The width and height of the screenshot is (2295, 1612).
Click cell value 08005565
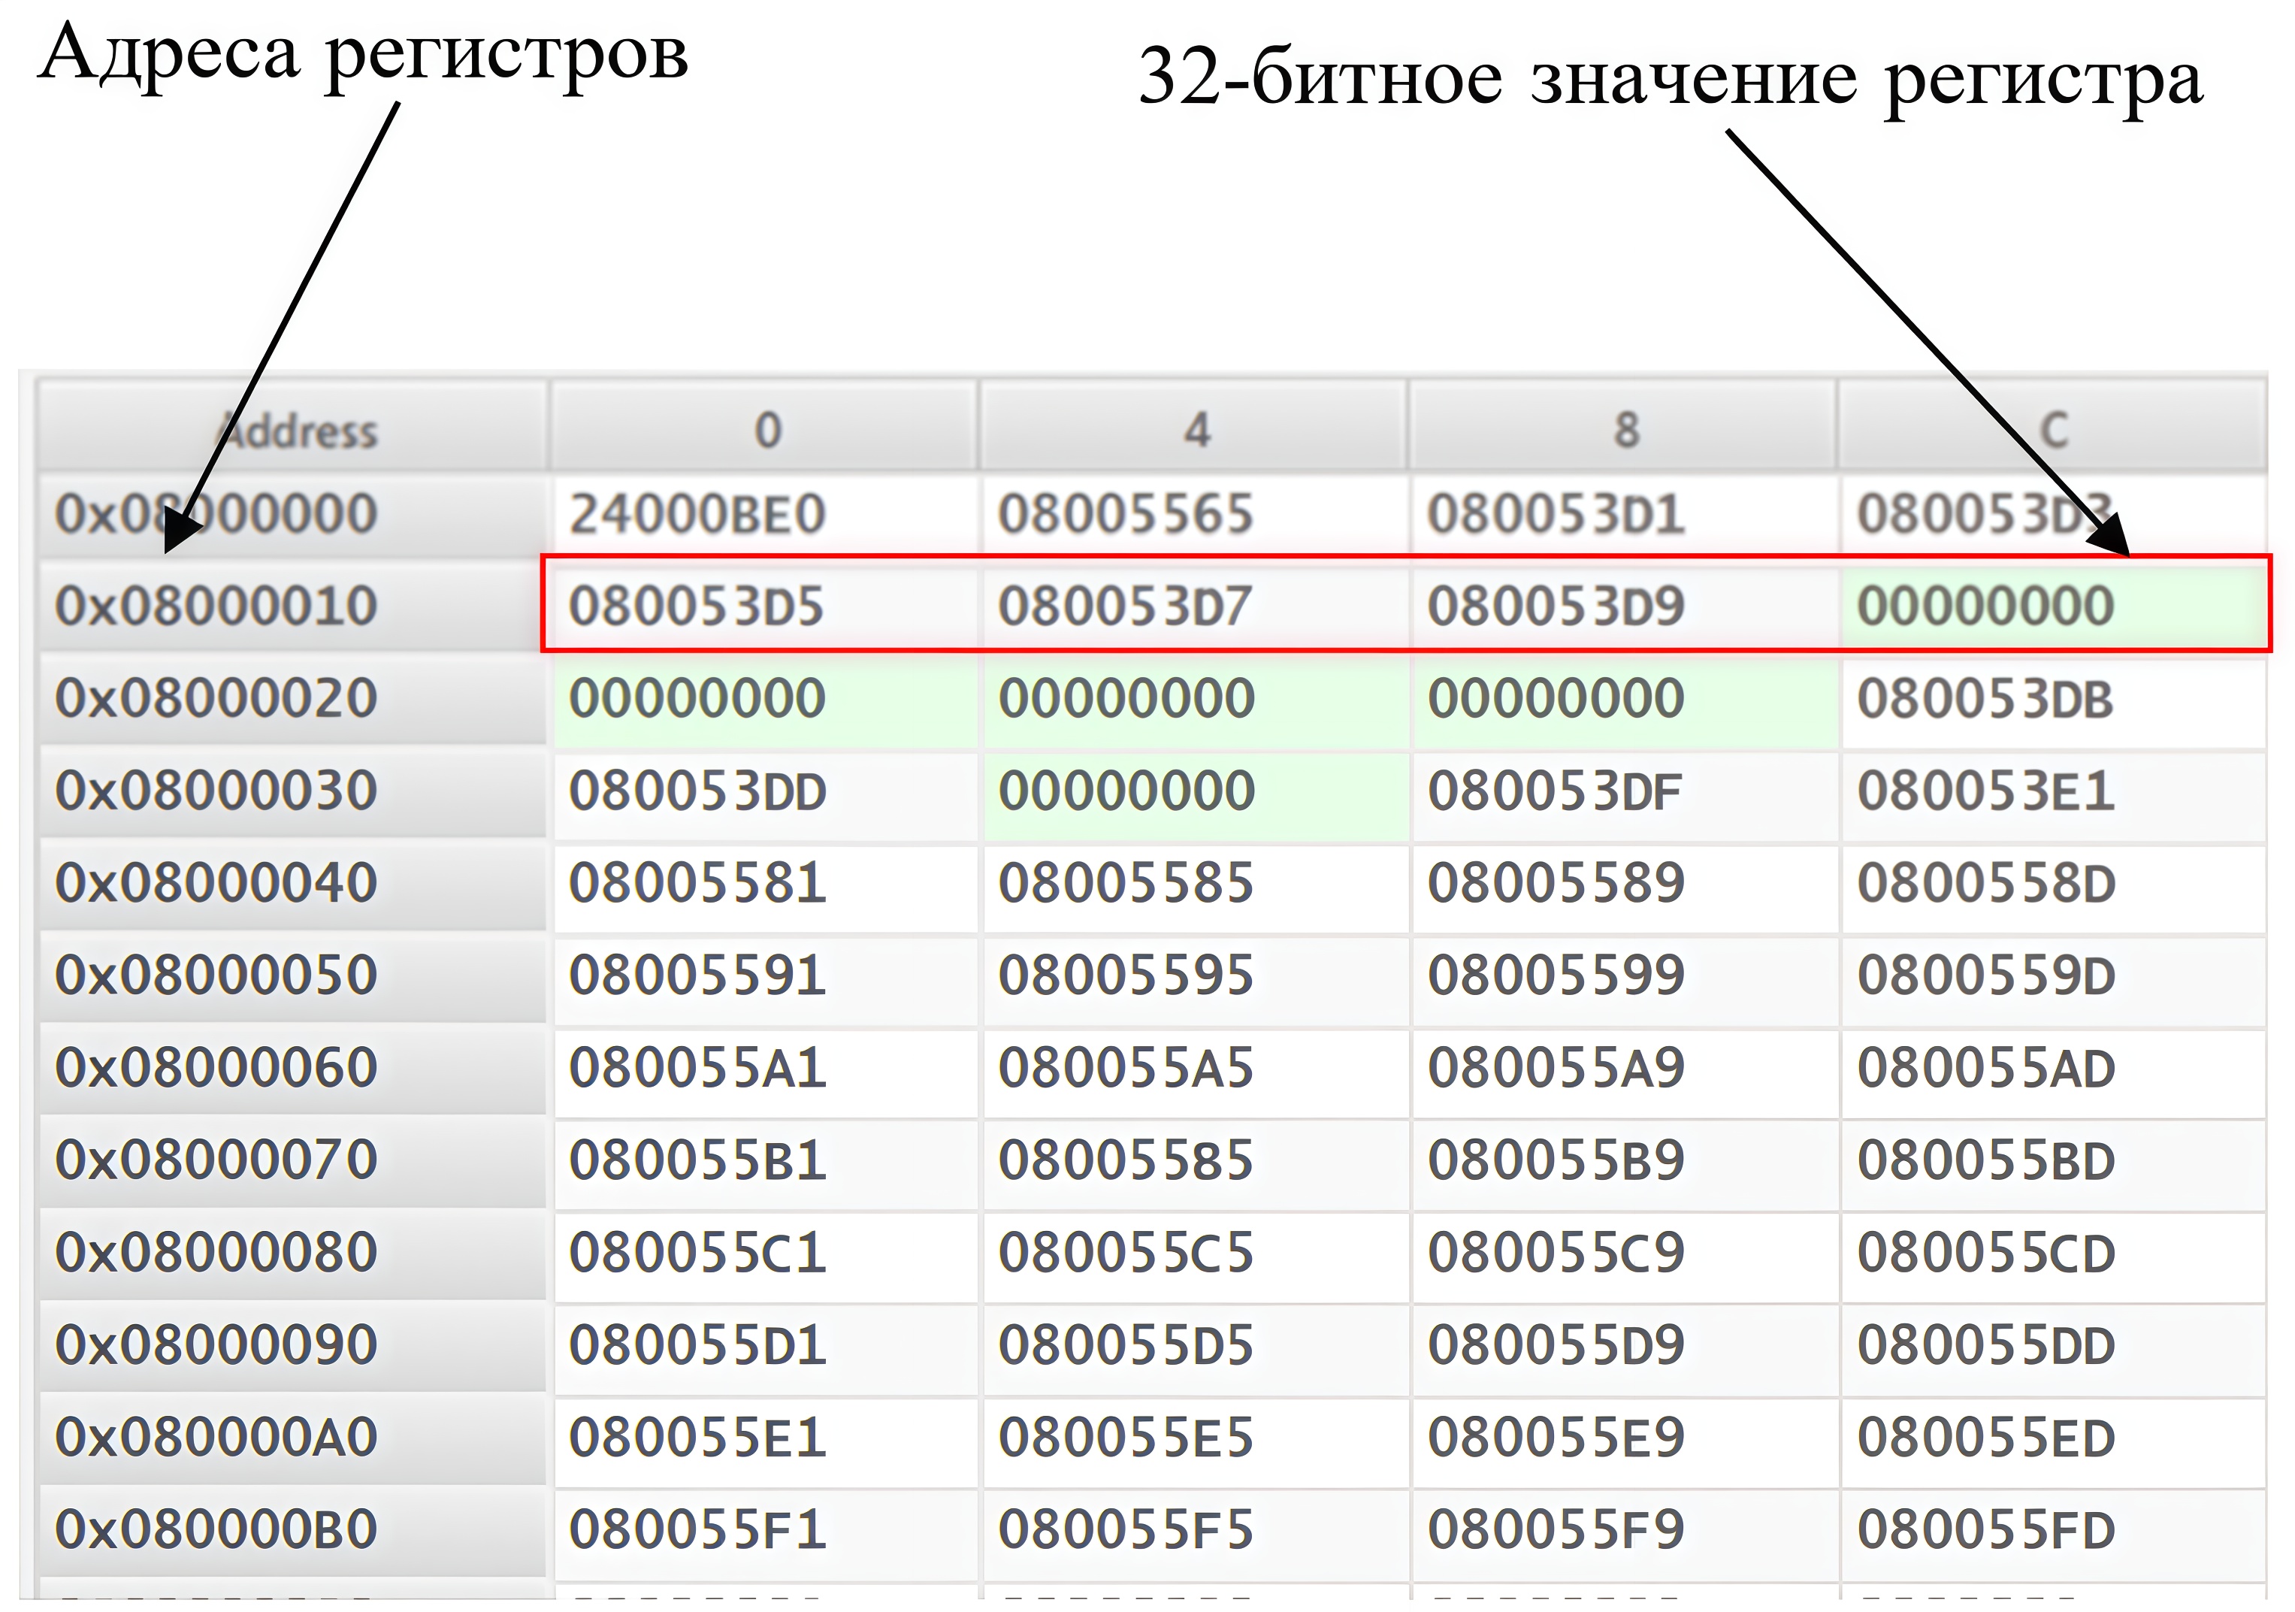[x=1124, y=514]
